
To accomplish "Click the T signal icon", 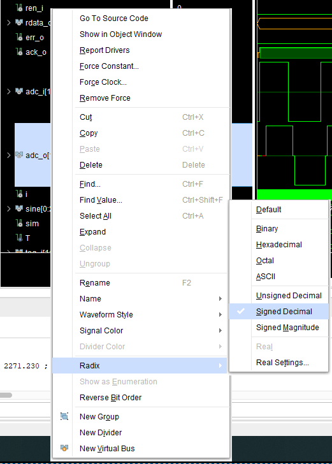I will (x=19, y=238).
